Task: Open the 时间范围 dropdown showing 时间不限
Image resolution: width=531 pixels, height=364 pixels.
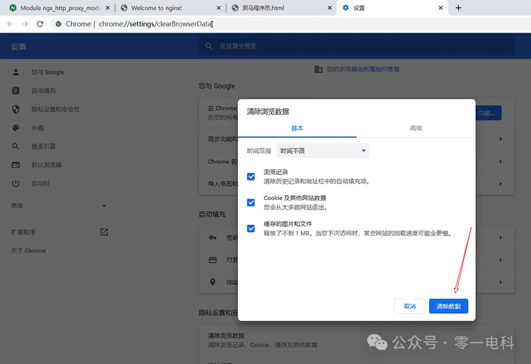Action: (323, 151)
